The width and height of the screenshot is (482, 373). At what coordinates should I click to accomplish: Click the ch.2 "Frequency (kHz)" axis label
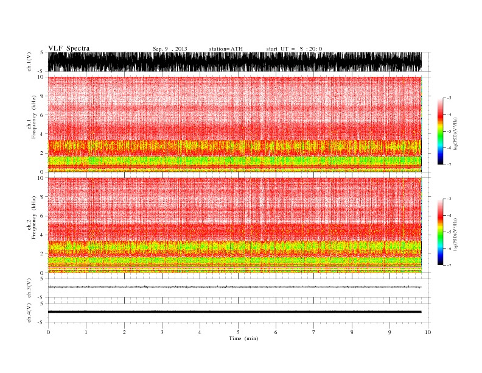pos(34,218)
